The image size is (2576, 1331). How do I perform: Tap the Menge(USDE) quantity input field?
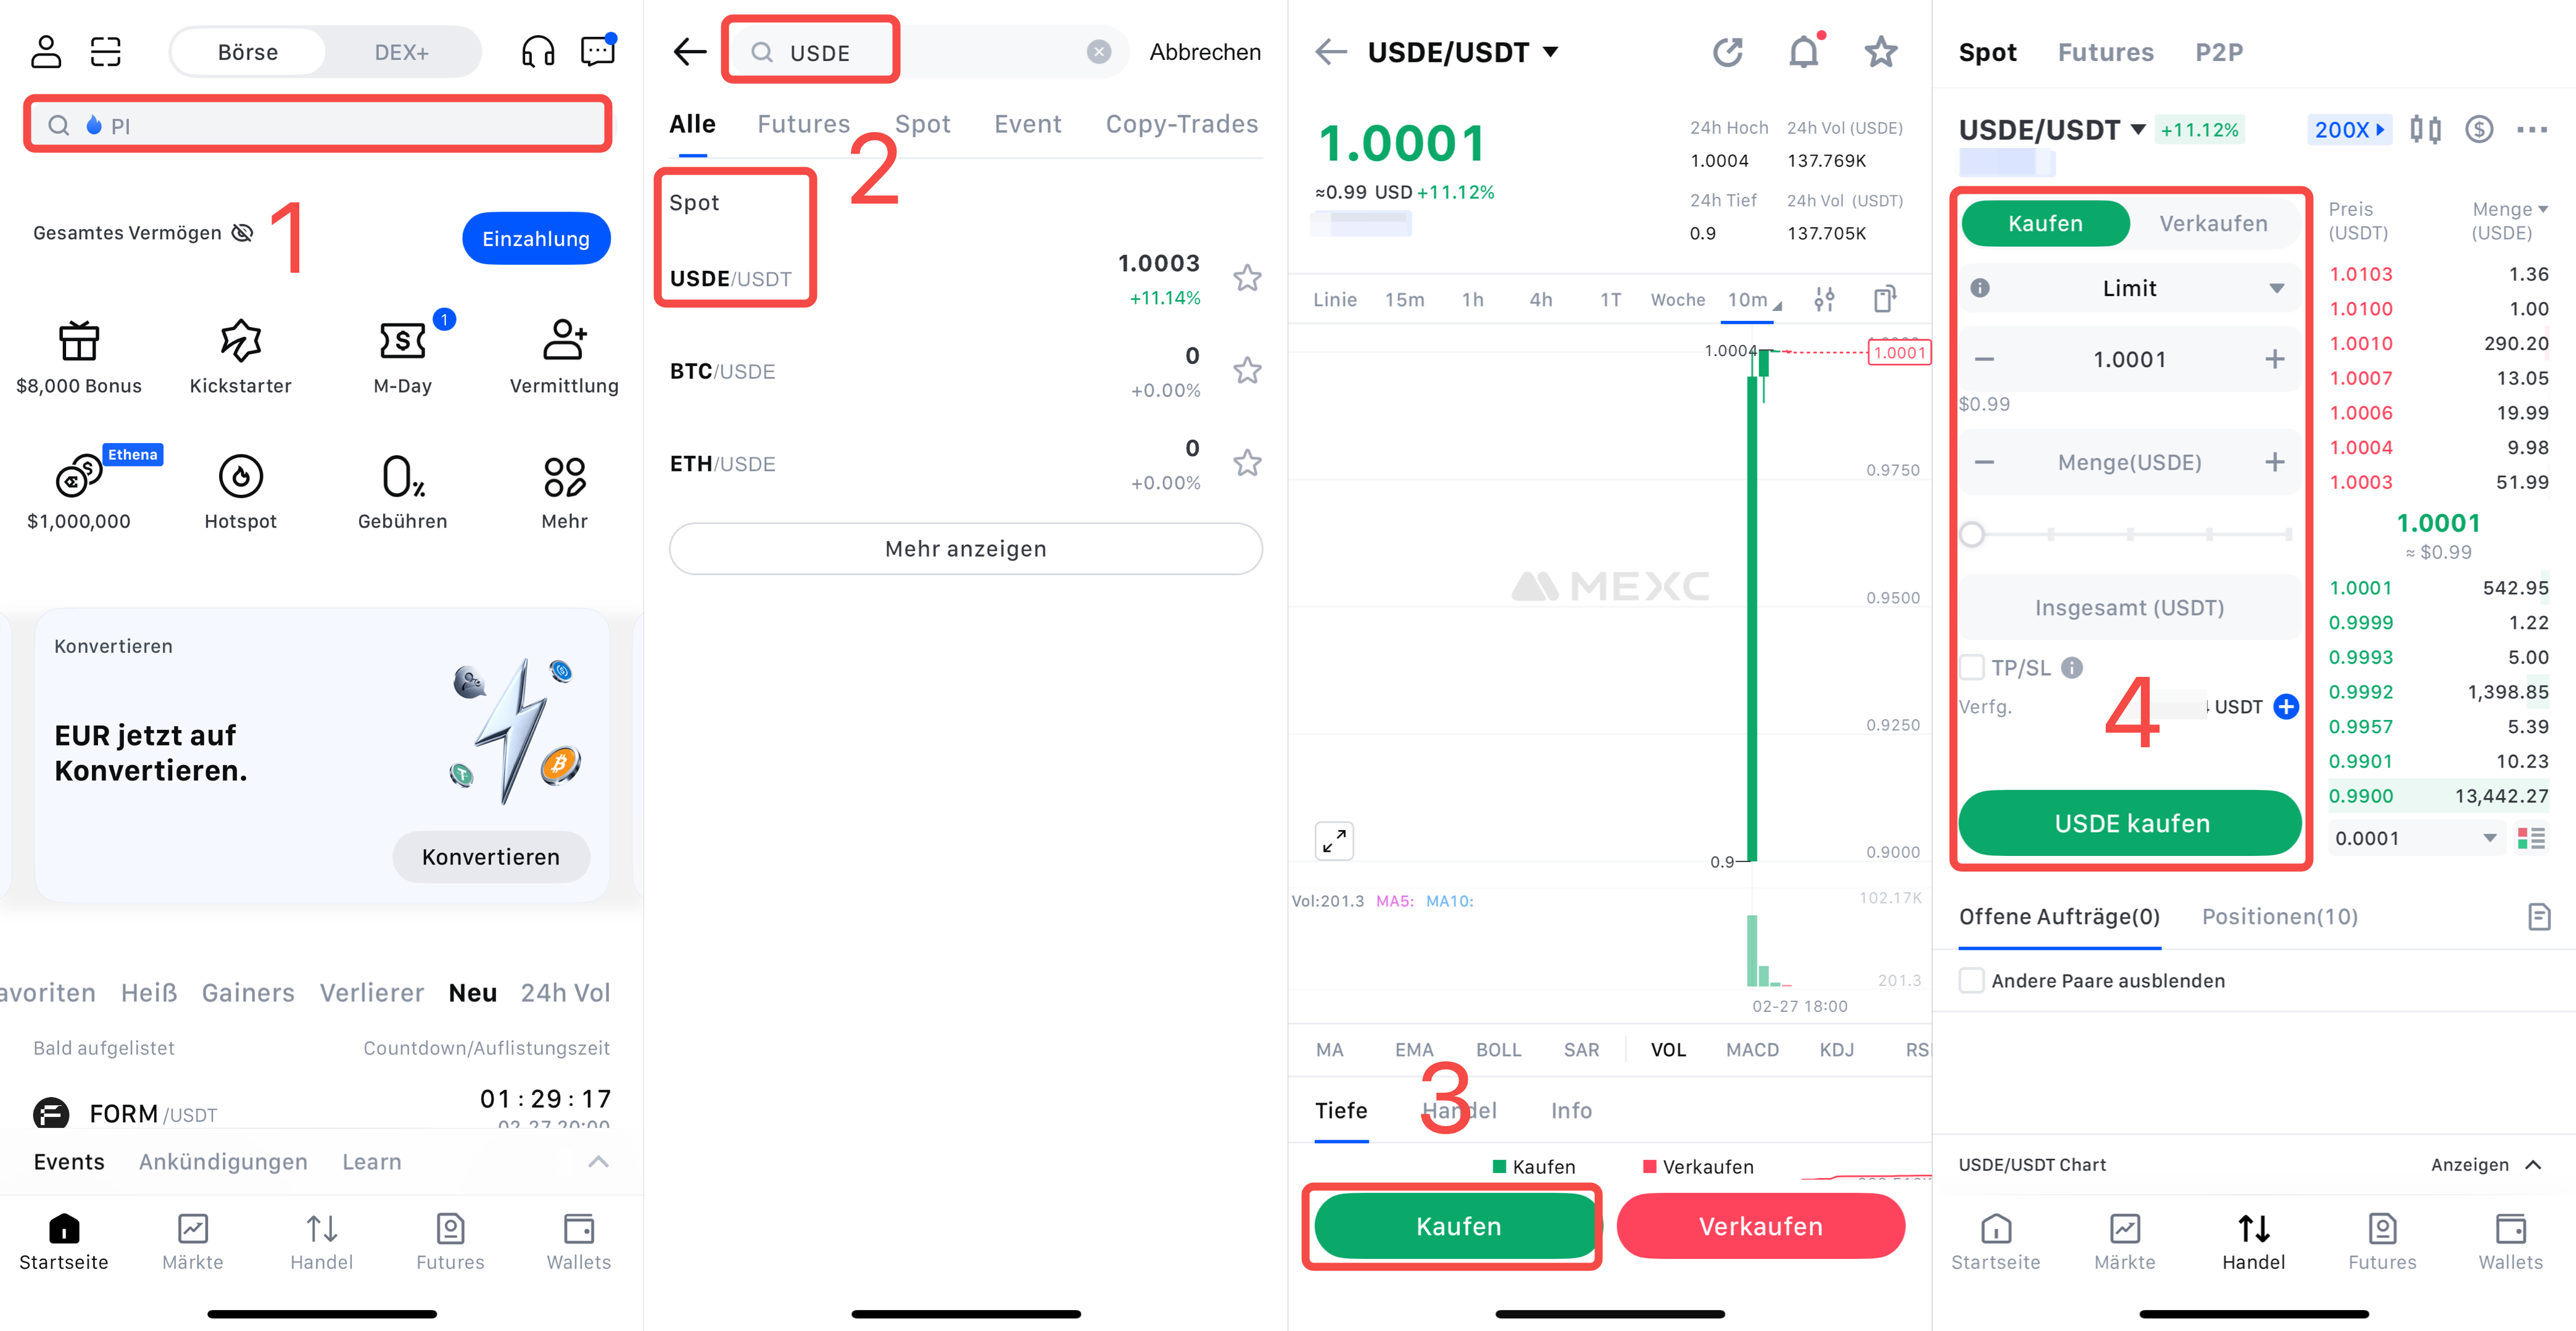tap(2129, 462)
